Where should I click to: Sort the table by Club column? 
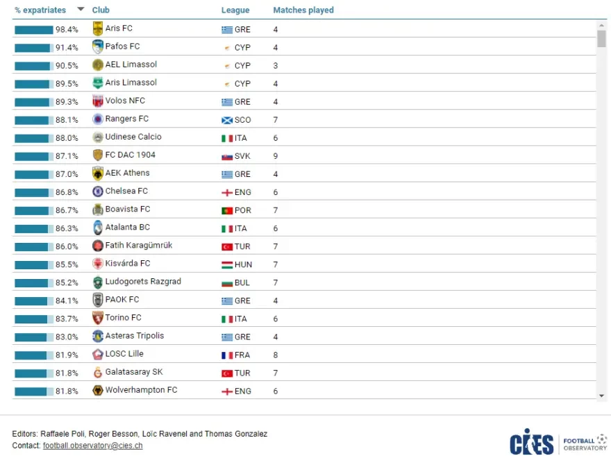(101, 10)
